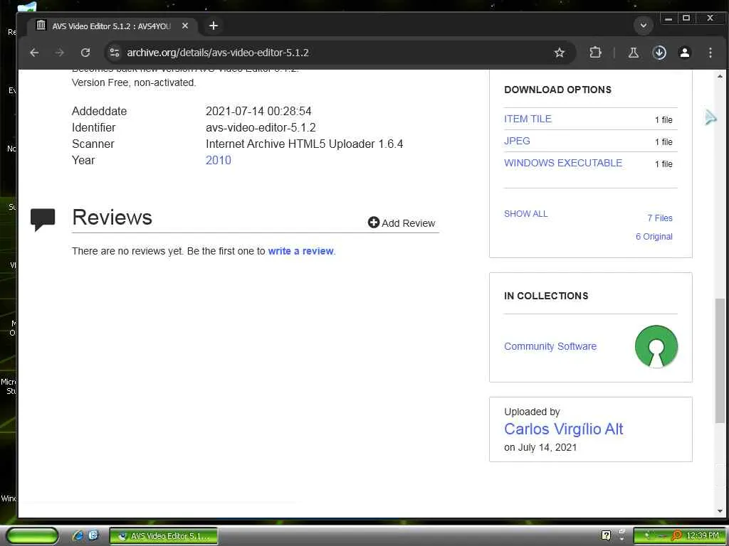Click the Add Review button
The width and height of the screenshot is (729, 546).
tap(402, 223)
